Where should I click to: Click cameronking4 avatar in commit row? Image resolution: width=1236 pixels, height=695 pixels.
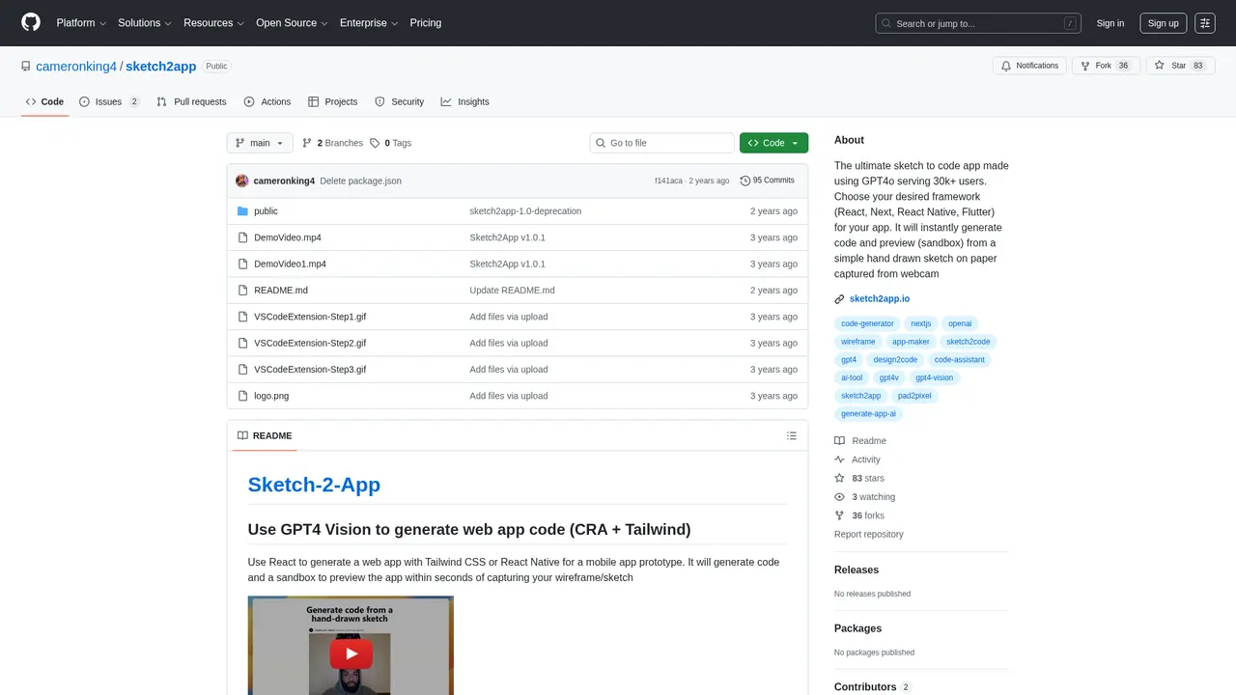[x=242, y=181]
